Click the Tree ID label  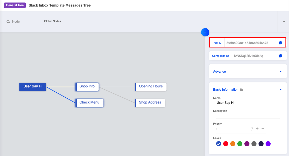[x=217, y=43]
